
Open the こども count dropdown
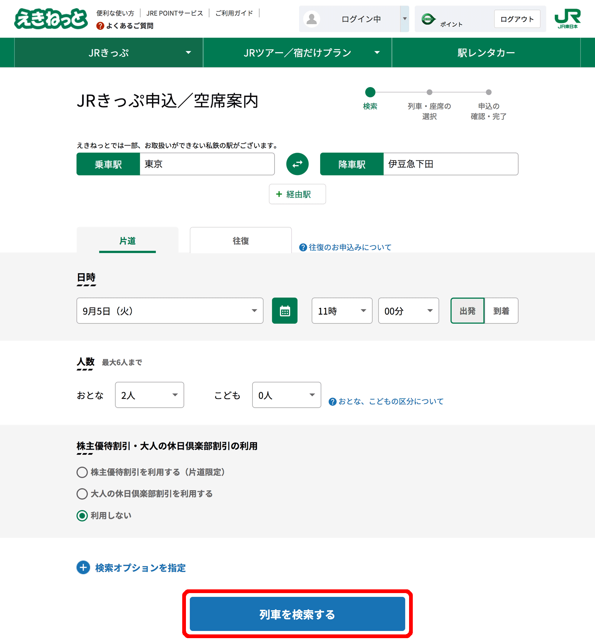(287, 395)
